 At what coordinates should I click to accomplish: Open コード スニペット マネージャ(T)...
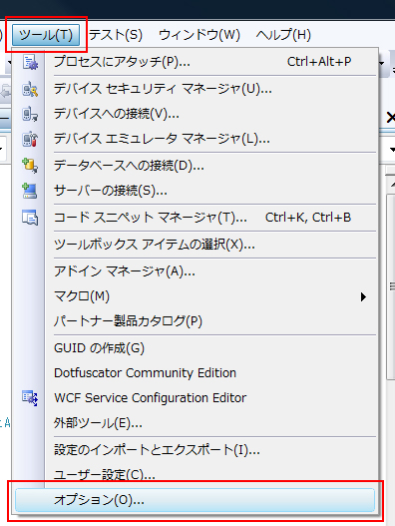[196, 218]
